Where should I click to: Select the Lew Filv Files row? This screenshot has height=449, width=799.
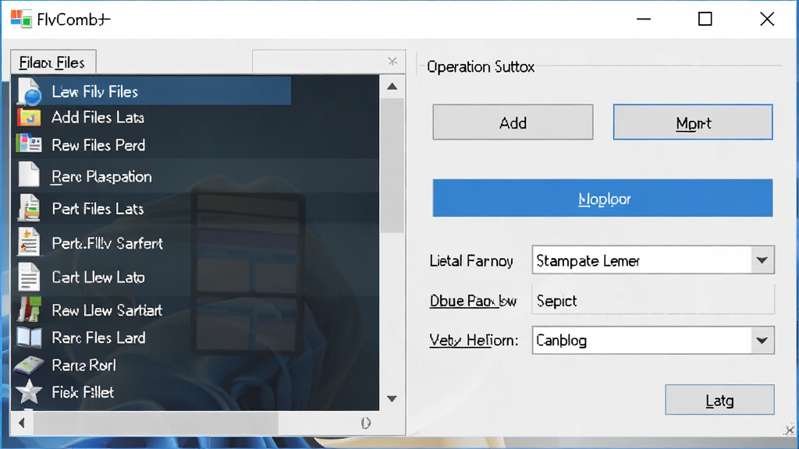click(x=151, y=91)
